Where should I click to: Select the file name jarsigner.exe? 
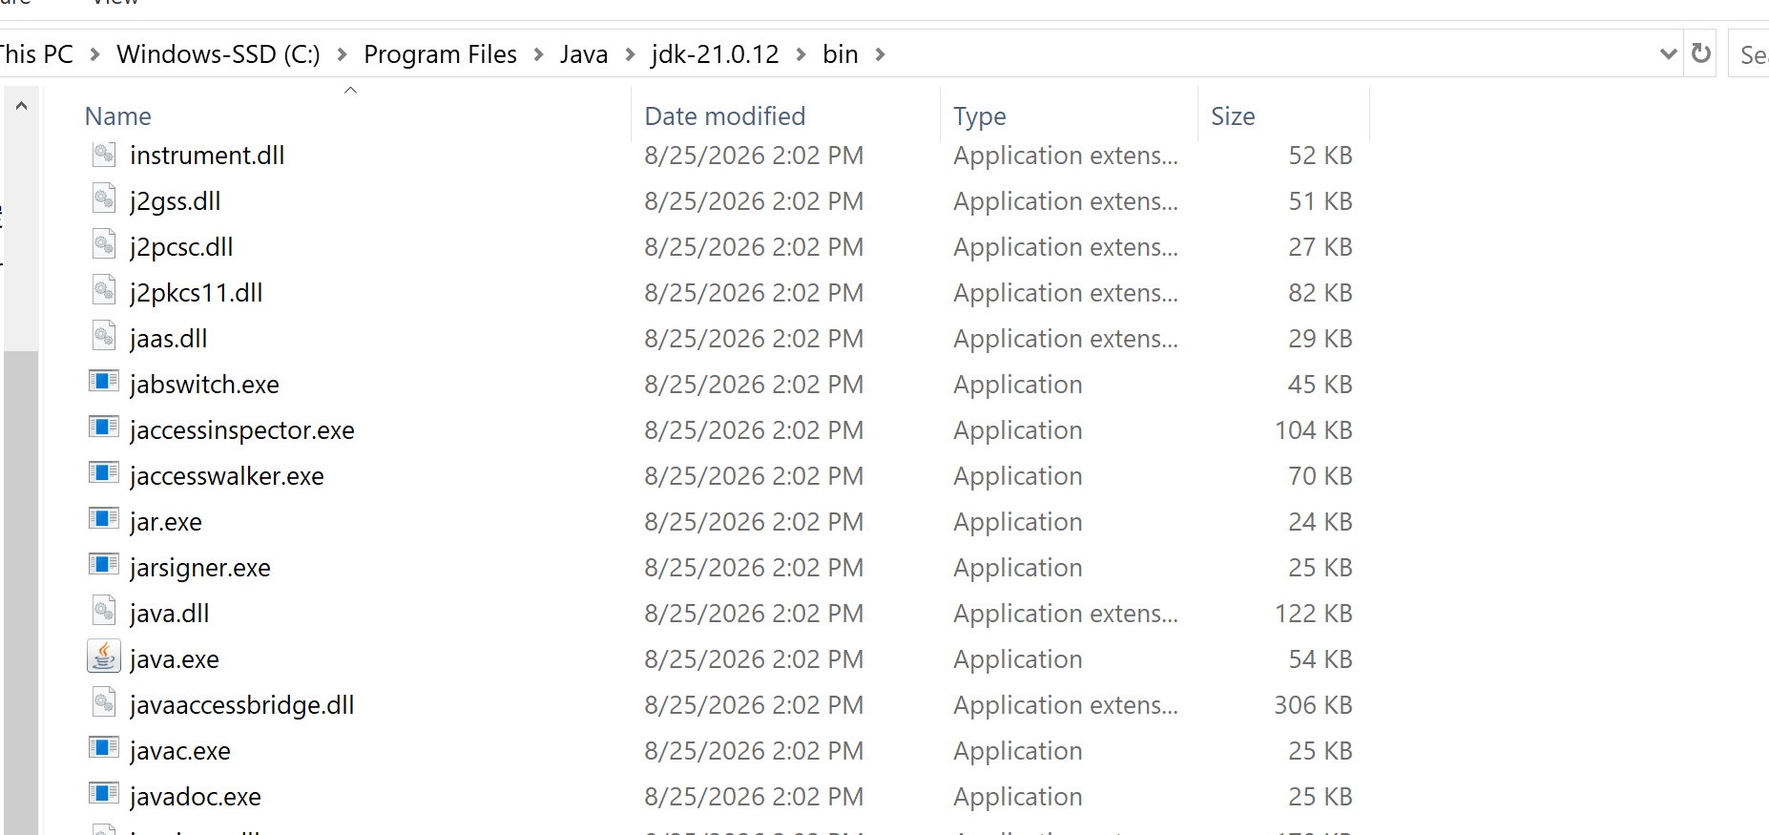[200, 568]
